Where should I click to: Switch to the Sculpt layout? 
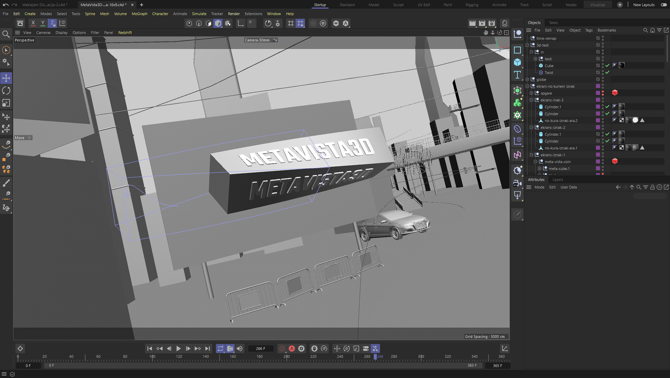click(398, 5)
